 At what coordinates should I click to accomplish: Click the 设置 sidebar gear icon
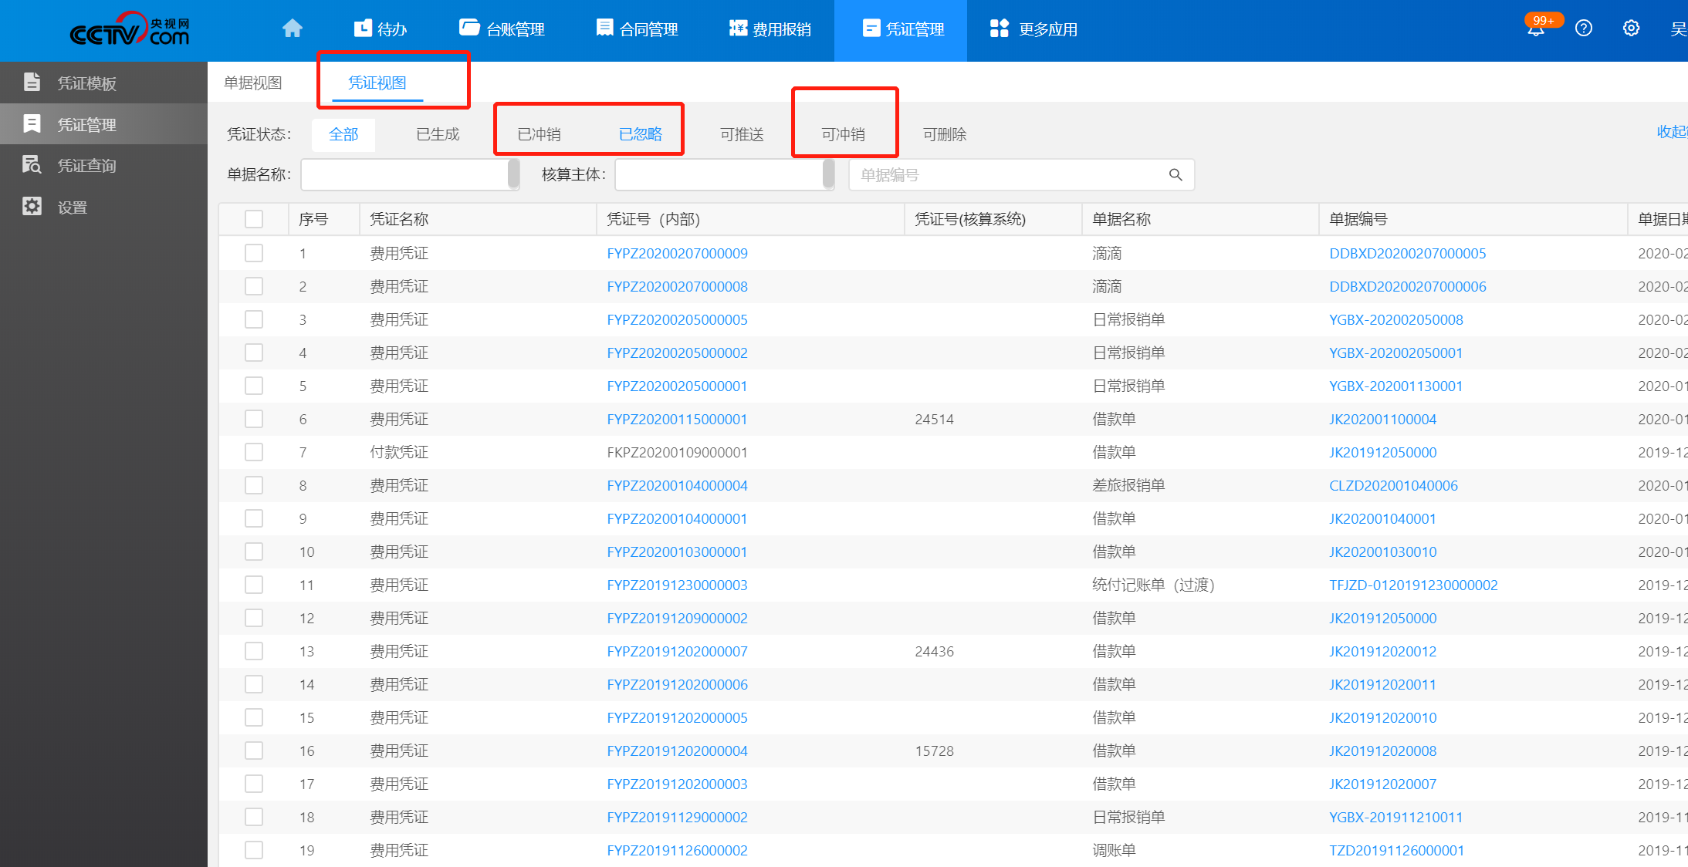click(x=32, y=206)
